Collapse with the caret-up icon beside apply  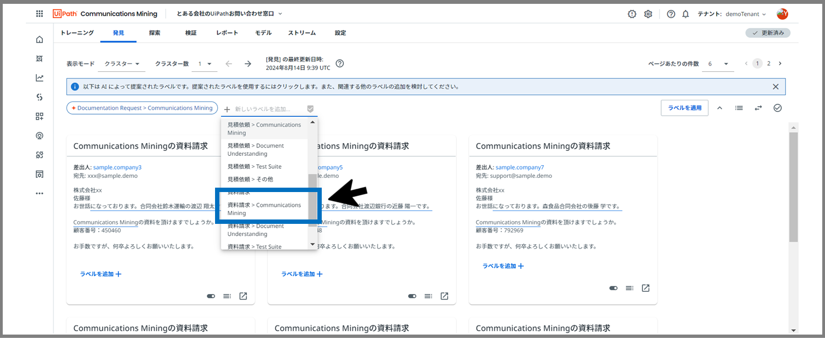pyautogui.click(x=719, y=108)
